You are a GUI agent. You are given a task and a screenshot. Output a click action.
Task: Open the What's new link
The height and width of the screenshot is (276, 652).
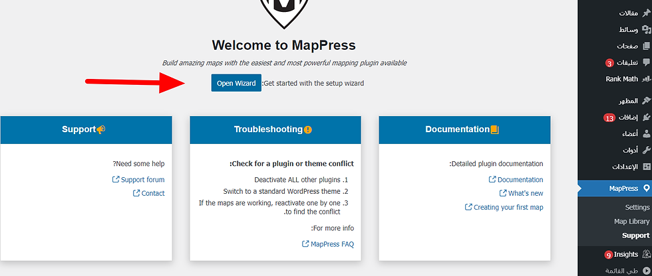[526, 193]
